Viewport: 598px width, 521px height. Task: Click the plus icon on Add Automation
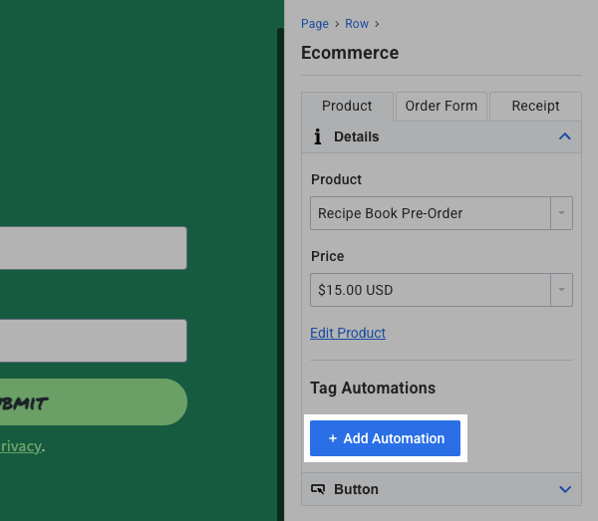point(333,438)
